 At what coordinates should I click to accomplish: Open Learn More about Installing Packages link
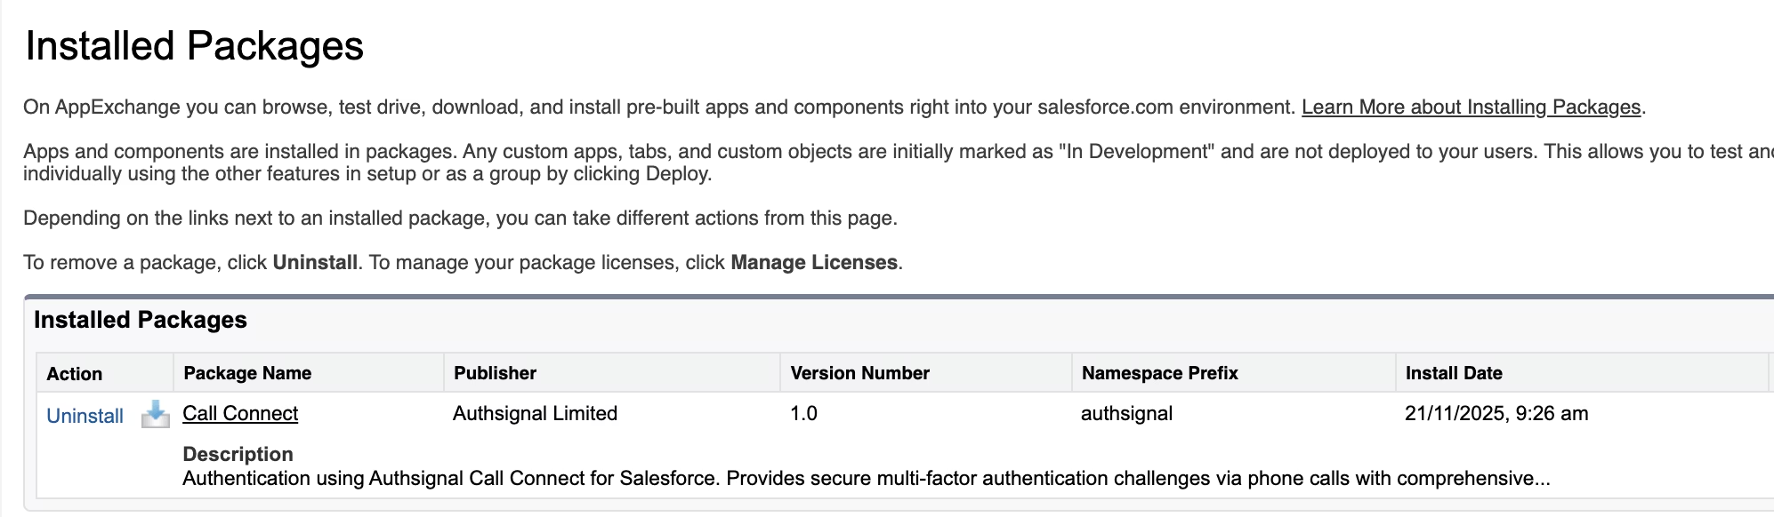(x=1471, y=107)
